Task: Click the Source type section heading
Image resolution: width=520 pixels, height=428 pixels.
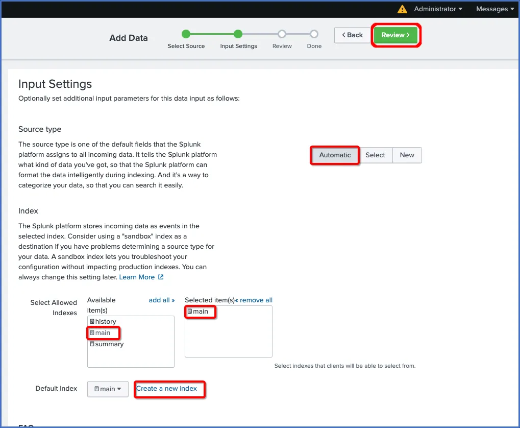Action: point(40,129)
